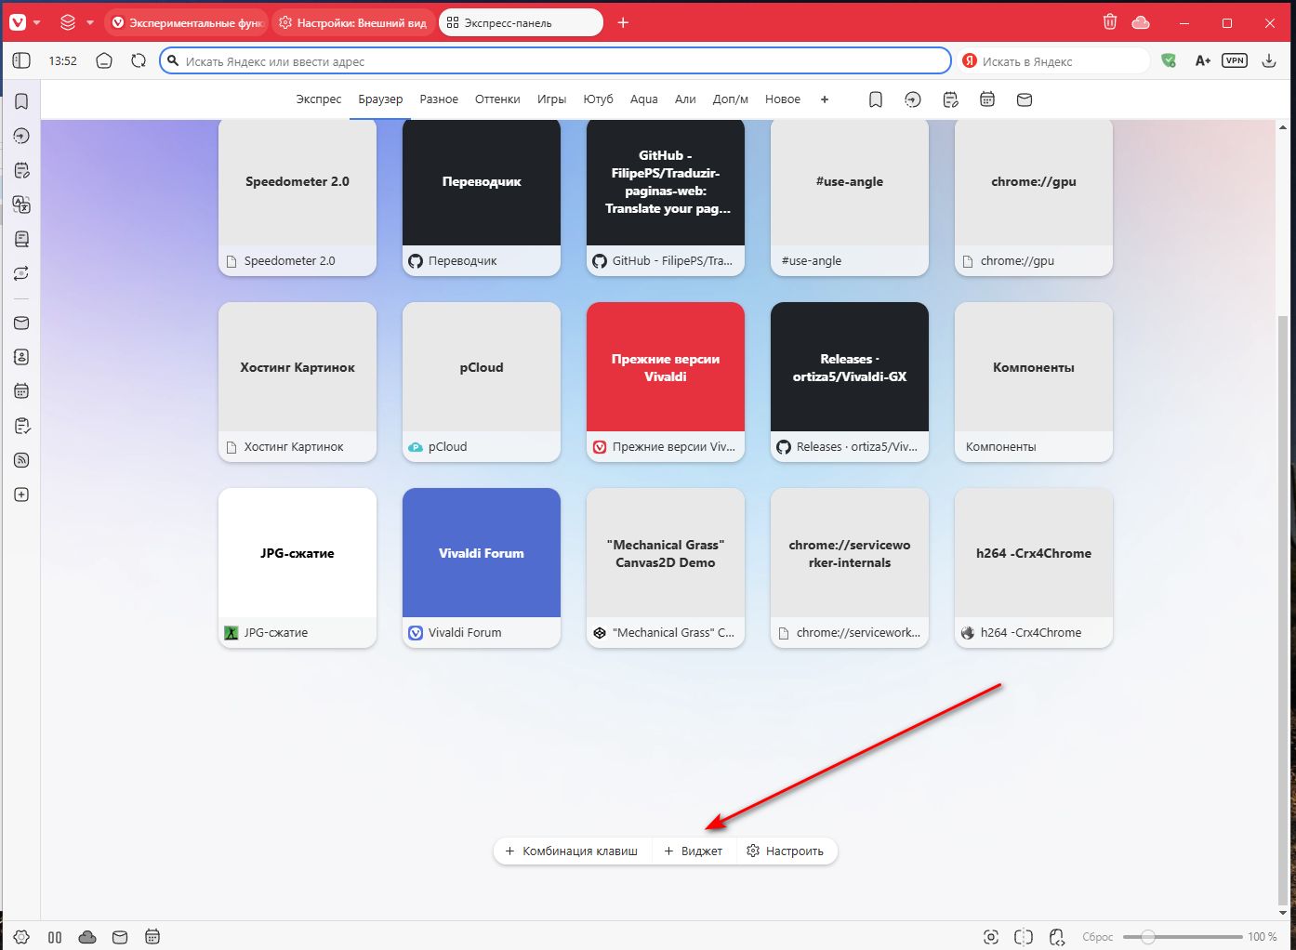Capture page with the camera icon
Viewport: 1296px width, 950px height.
(991, 937)
